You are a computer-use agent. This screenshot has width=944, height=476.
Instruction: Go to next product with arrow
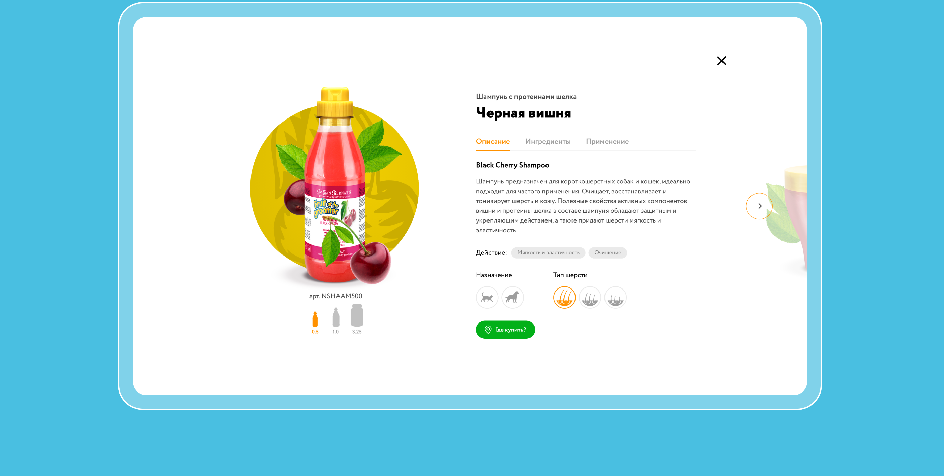click(759, 206)
